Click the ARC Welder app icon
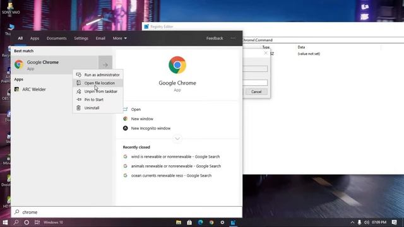 coord(17,90)
